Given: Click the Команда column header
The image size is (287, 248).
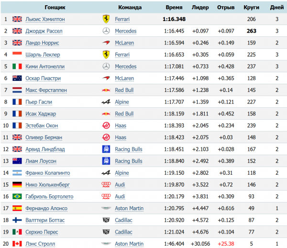Looking at the screenshot, I should 130,7.
